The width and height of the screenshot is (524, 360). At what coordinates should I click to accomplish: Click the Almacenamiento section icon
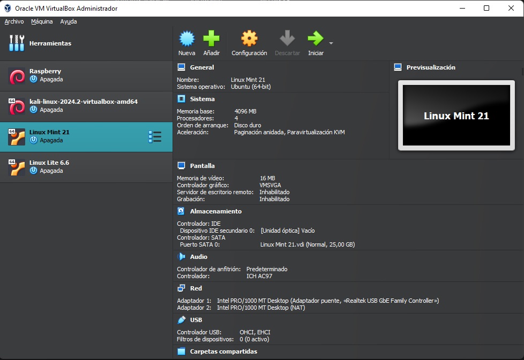pos(181,211)
